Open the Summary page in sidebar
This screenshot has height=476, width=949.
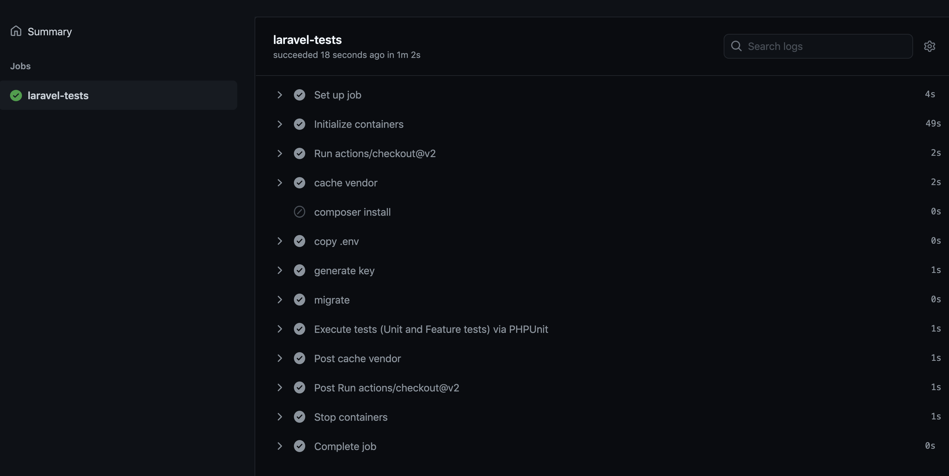point(49,32)
